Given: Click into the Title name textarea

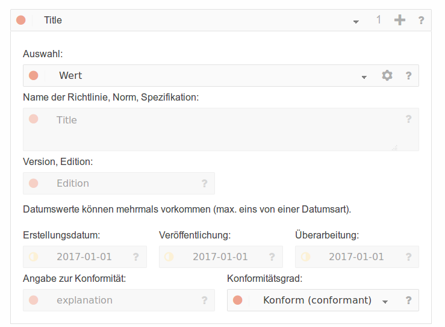Looking at the screenshot, I should [x=221, y=129].
